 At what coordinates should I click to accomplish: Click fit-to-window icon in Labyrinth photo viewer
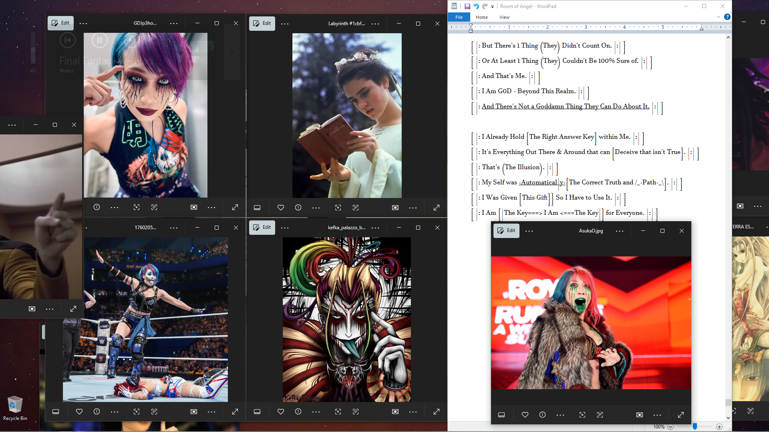point(395,208)
